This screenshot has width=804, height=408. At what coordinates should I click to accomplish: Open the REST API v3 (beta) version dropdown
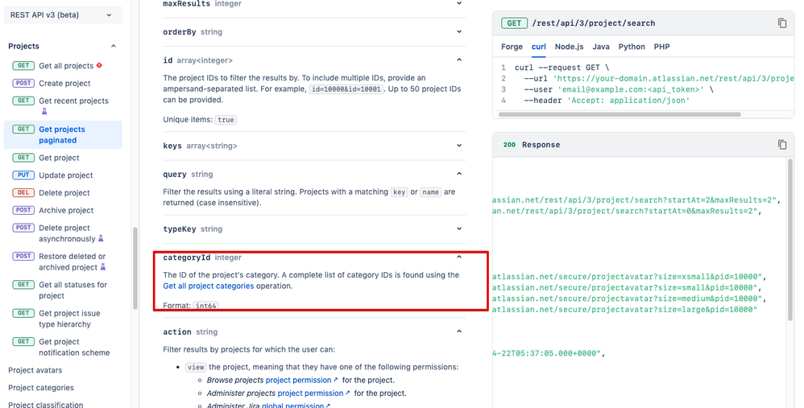63,14
